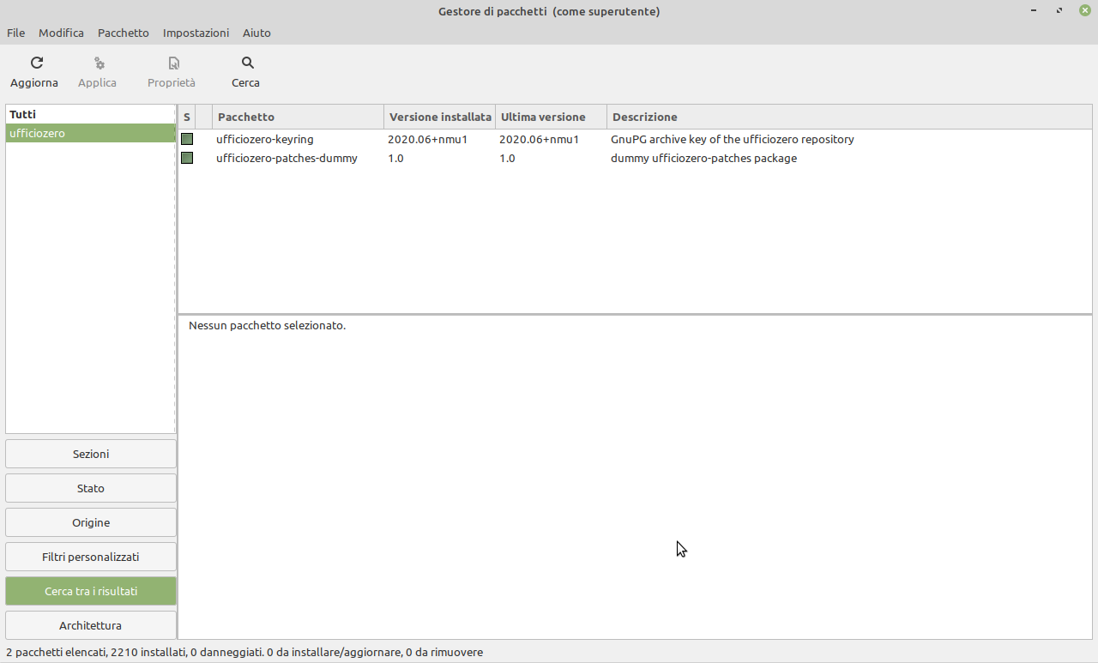1098x663 pixels.
Task: Click the Applica gears icon
Action: coord(99,63)
